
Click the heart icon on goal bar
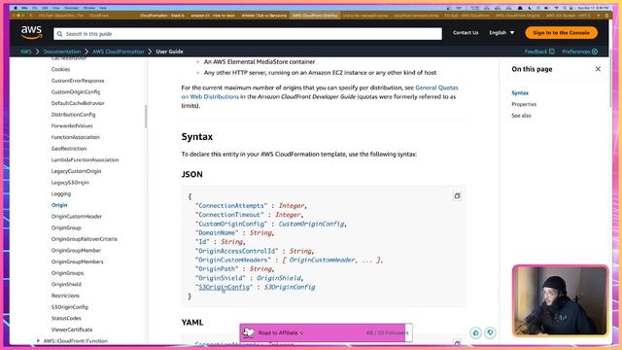[x=249, y=332]
